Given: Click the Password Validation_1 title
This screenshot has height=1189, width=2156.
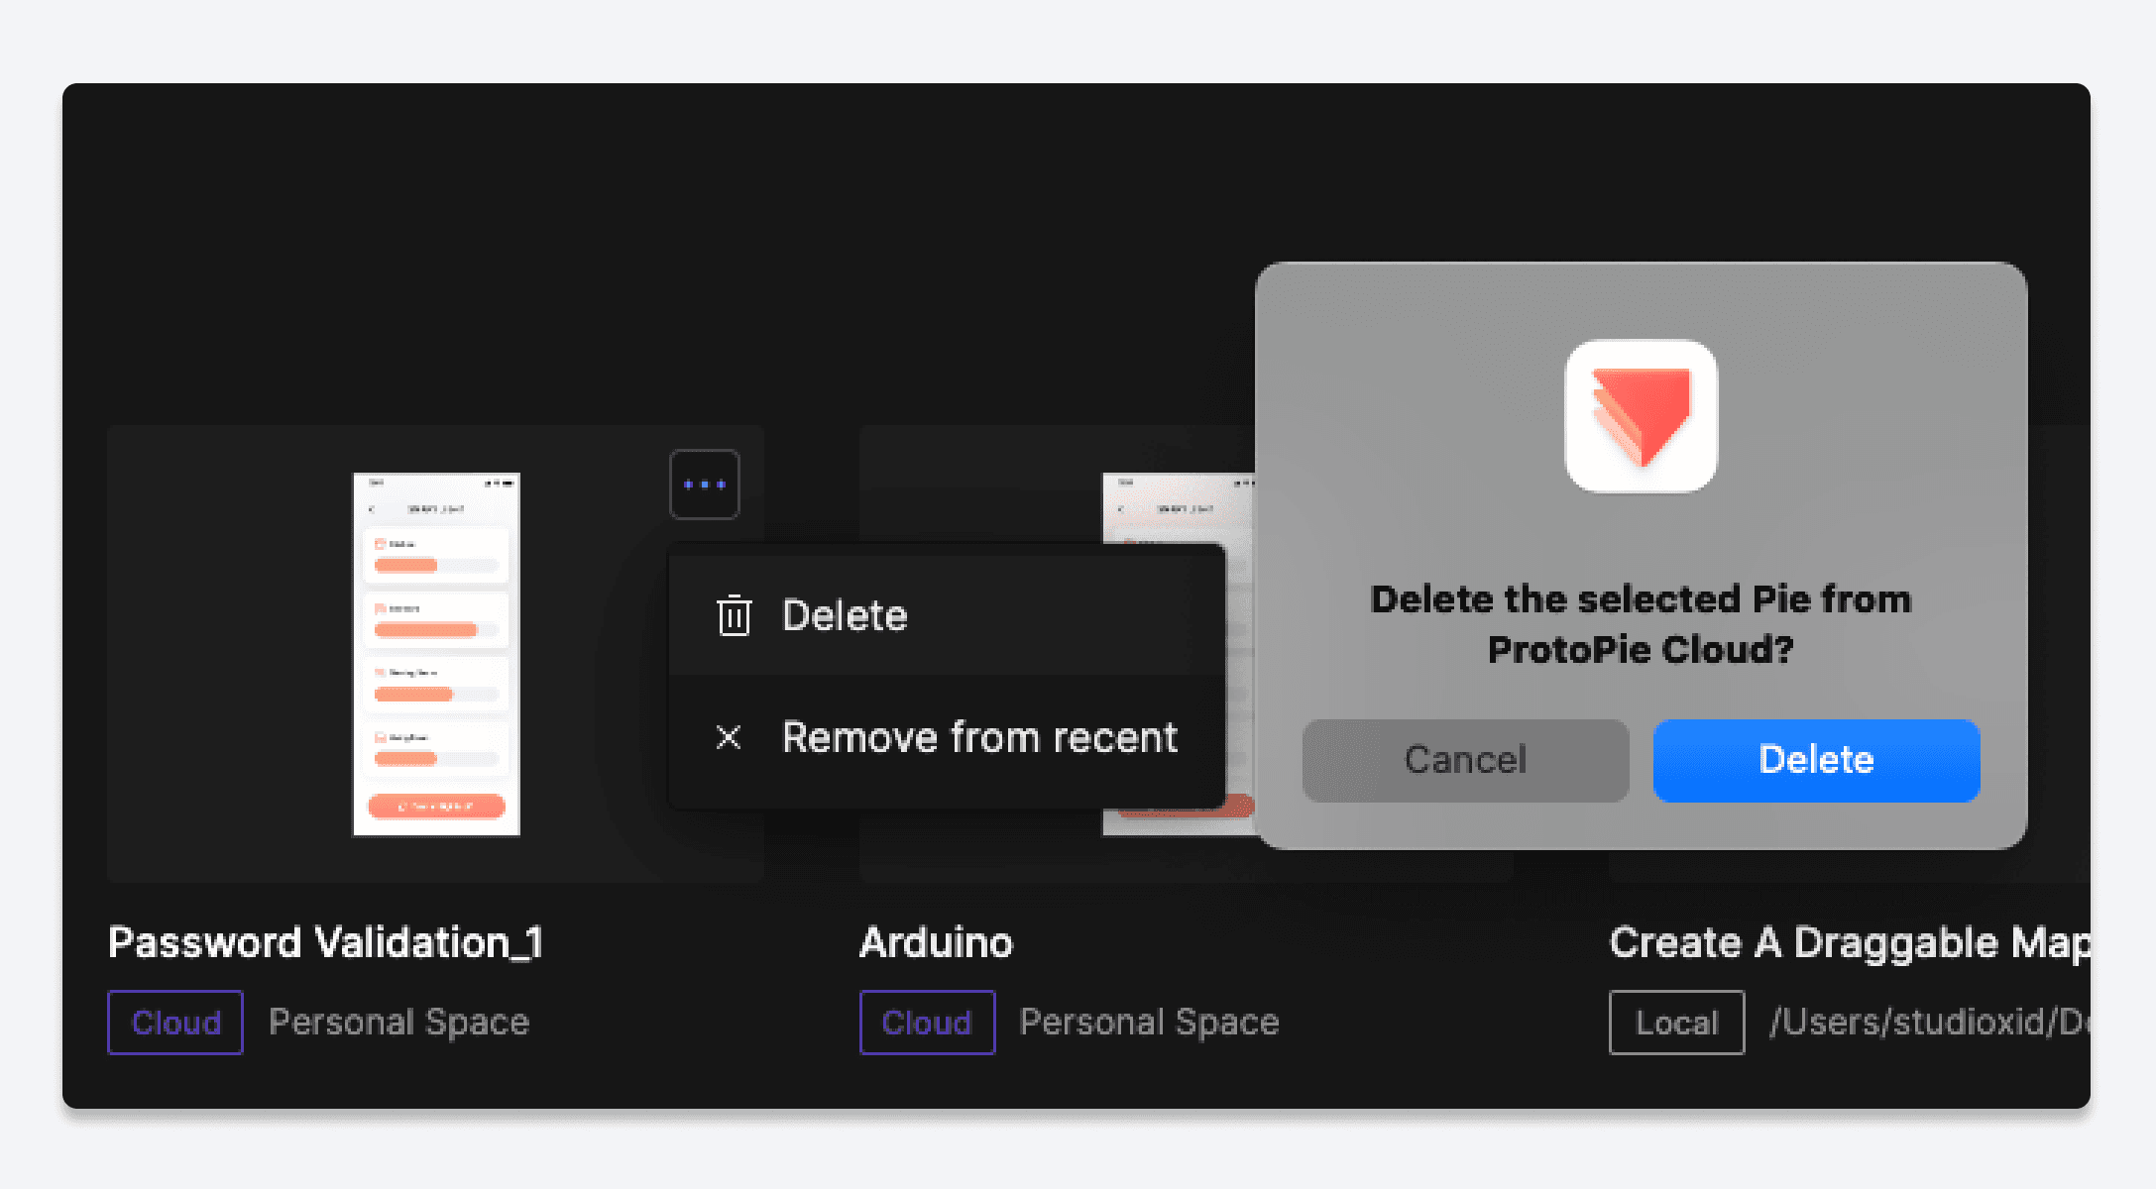Looking at the screenshot, I should coord(325,942).
